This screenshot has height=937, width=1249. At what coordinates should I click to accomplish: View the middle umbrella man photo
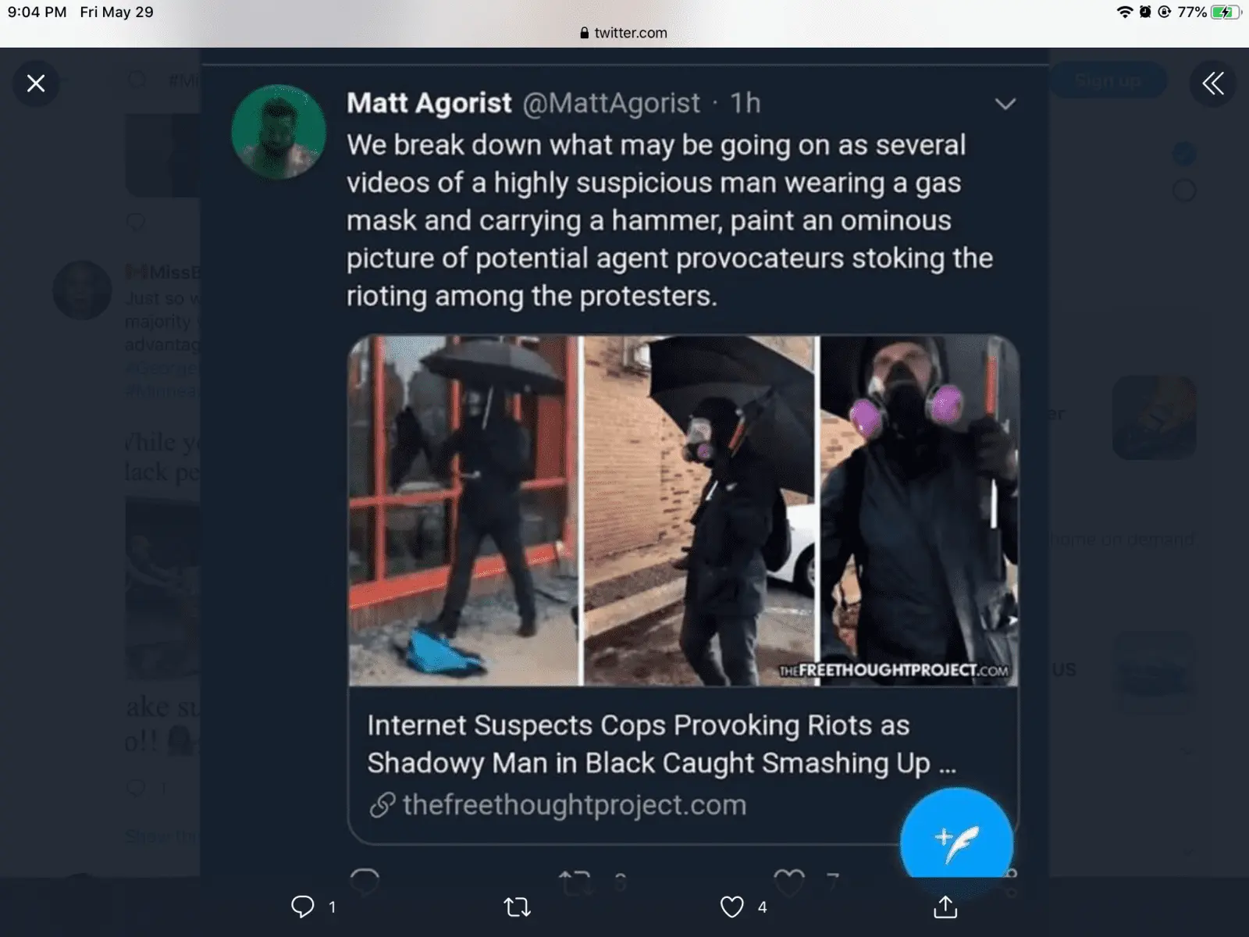(700, 511)
